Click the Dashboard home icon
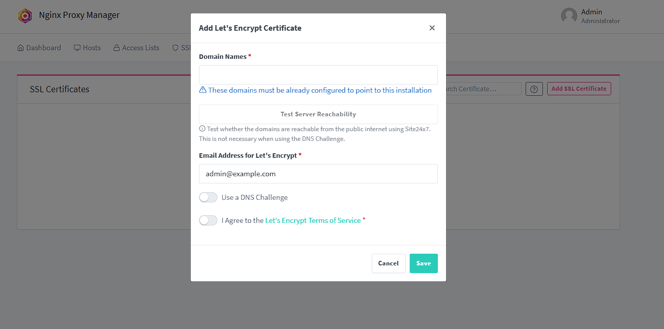This screenshot has width=664, height=329. (21, 48)
